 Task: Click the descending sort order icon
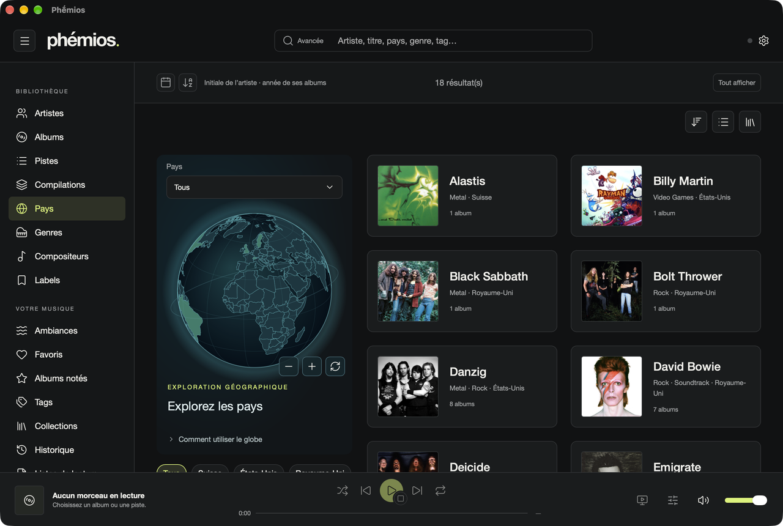(x=696, y=122)
